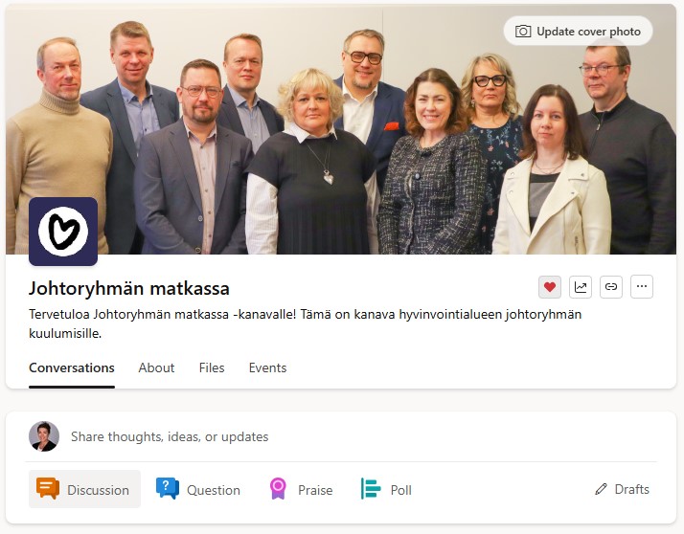Select the Conversations tab
The height and width of the screenshot is (534, 684).
point(72,367)
